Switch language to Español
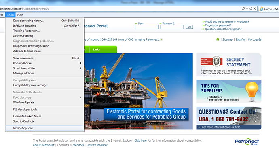This screenshot has height=150, width=279. [241, 39]
